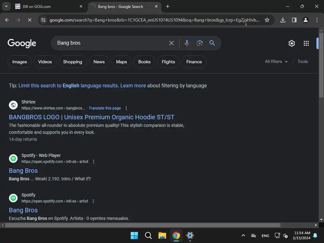Go back to the previous page
Image resolution: width=324 pixels, height=243 pixels.
[7, 20]
